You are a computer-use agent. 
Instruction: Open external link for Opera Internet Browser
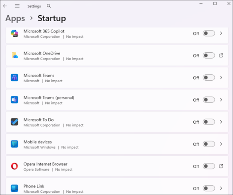pyautogui.click(x=221, y=166)
